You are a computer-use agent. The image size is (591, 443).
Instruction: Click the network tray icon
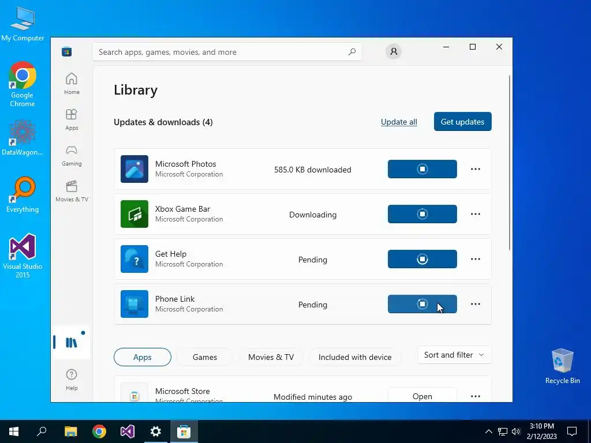point(503,431)
